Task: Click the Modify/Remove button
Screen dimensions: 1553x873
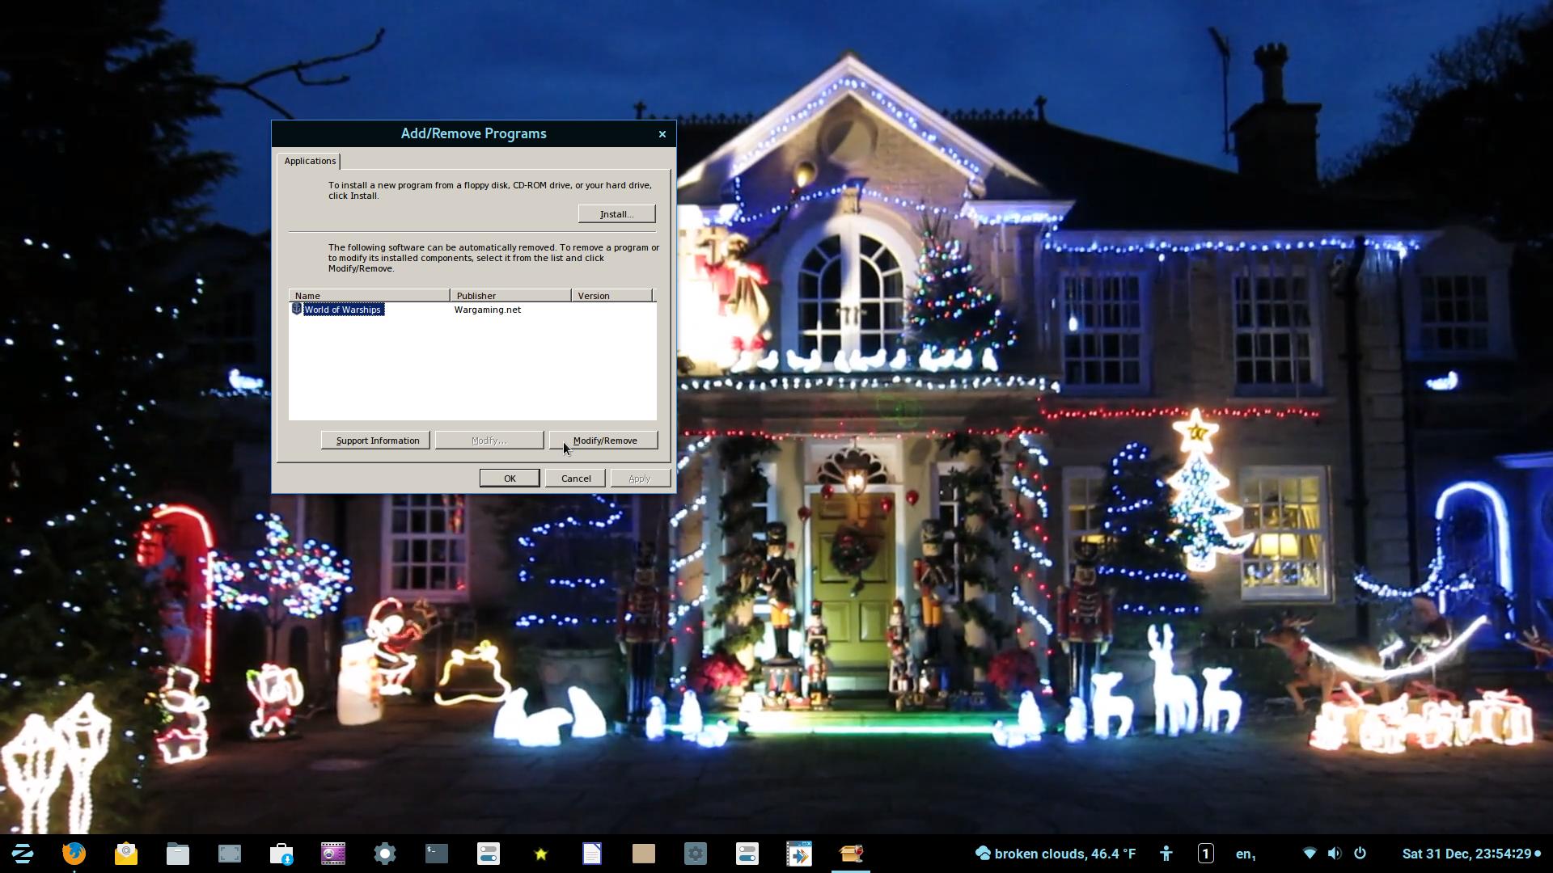Action: (x=604, y=441)
